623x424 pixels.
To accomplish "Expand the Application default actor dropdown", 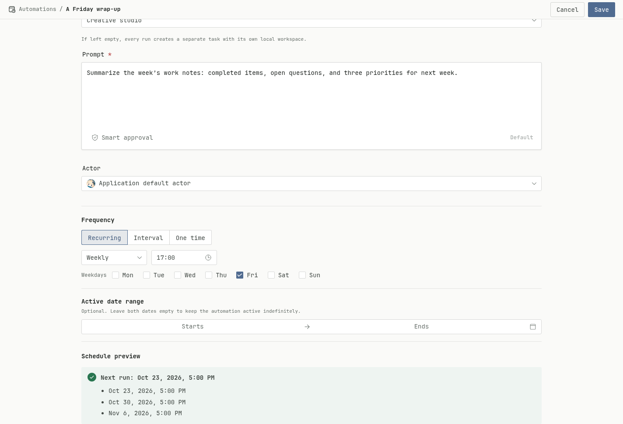I will [311, 184].
